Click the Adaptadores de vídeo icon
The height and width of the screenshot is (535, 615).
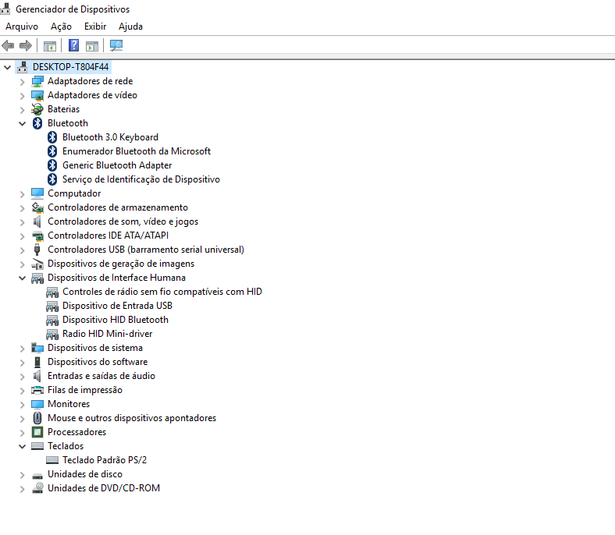[37, 95]
